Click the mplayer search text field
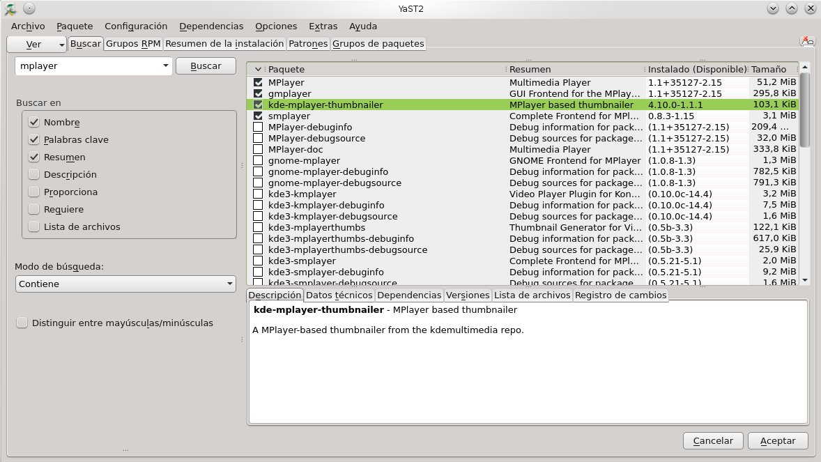The height and width of the screenshot is (462, 821). (89, 66)
